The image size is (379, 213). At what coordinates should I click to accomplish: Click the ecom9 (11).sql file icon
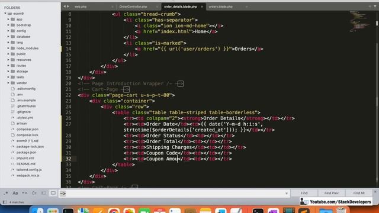pyautogui.click(x=13, y=141)
